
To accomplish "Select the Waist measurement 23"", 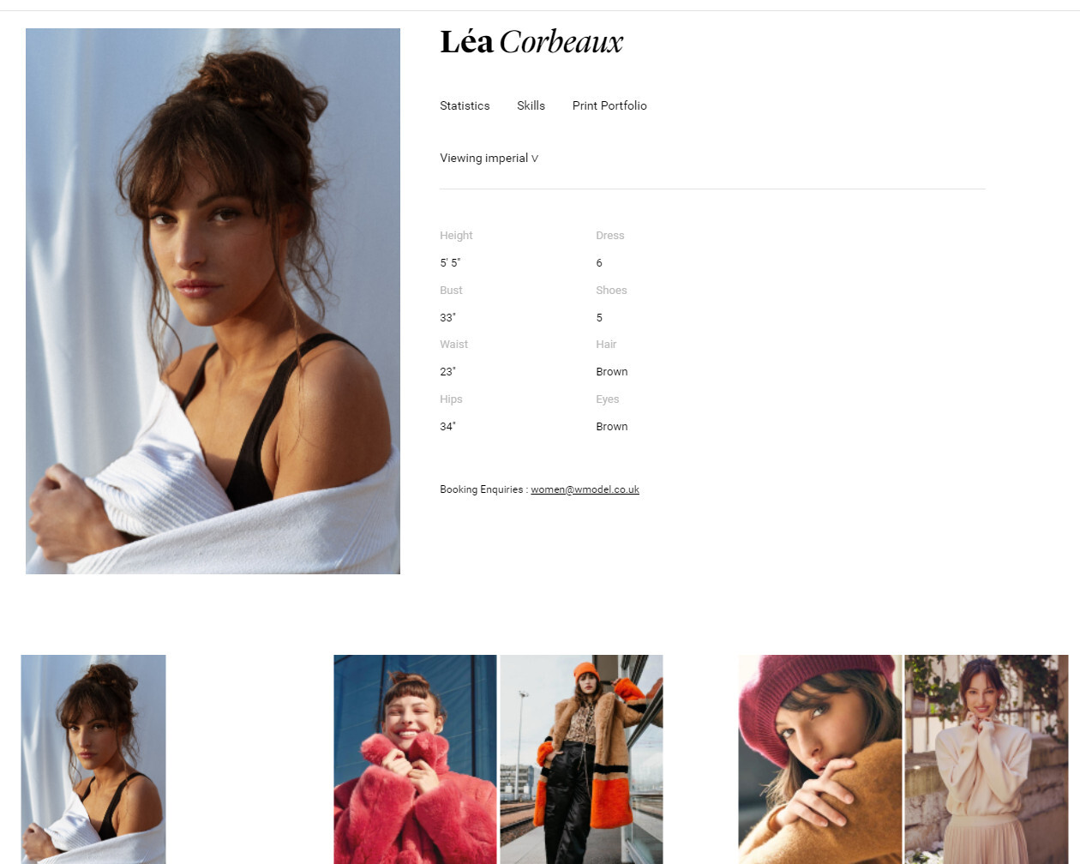I will 448,372.
